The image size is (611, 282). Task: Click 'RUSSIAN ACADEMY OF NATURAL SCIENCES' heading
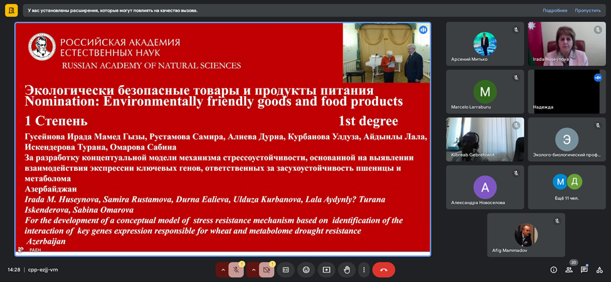coord(151,65)
